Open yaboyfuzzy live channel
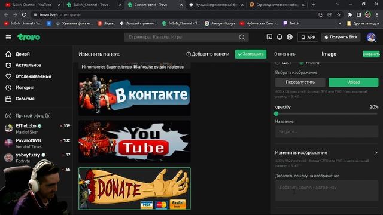 click(37, 158)
